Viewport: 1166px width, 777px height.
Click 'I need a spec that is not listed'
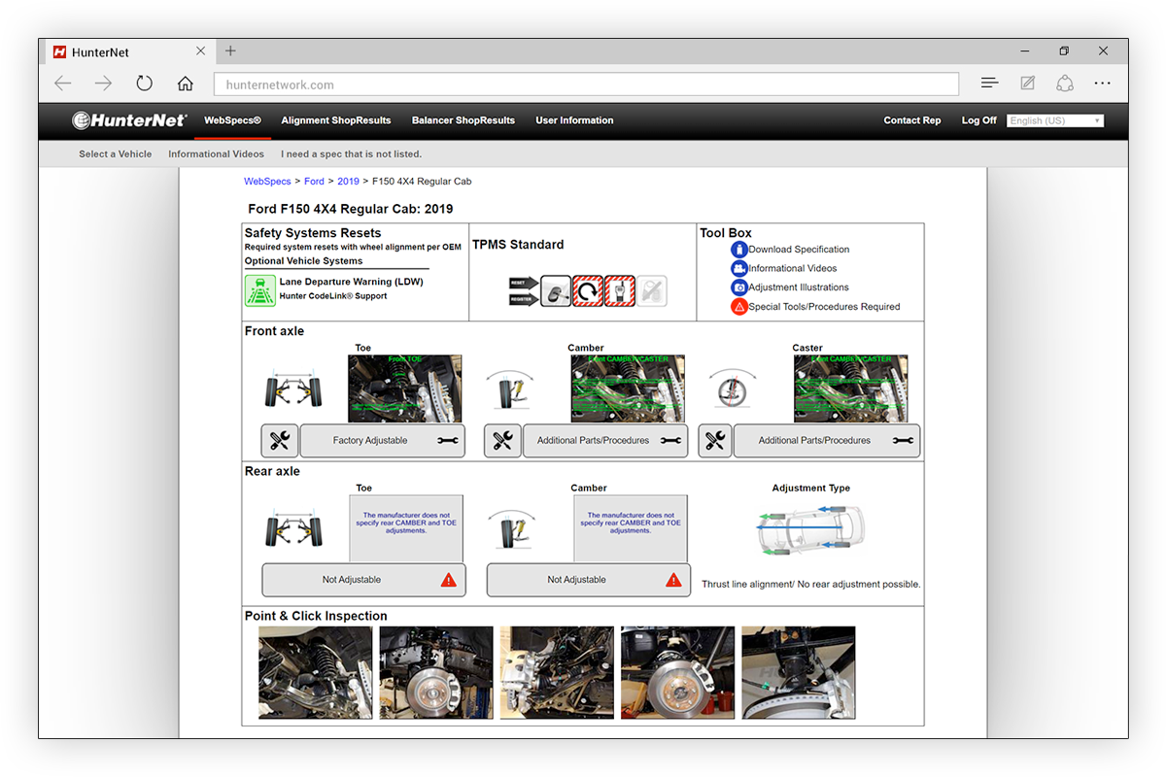click(x=352, y=153)
